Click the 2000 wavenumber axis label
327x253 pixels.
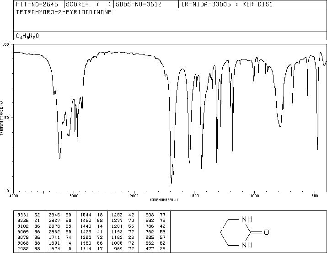pos(134,196)
